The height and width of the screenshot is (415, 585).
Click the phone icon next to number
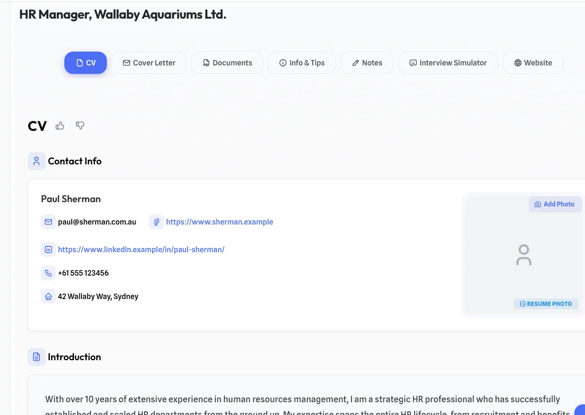coord(48,273)
